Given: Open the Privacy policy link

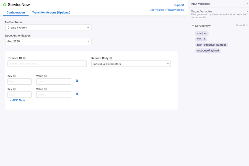Looking at the screenshot, I should 175,10.
